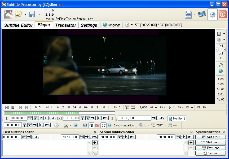Image resolution: width=229 pixels, height=159 pixels.
Task: Click the clock icon in top toolbar
Action: tap(213, 14)
